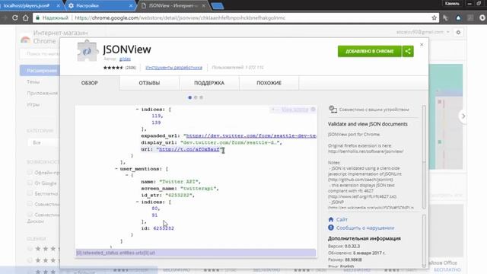
Task: Click the ДОБАВЛЕНО В CHROME button
Action: (370, 51)
